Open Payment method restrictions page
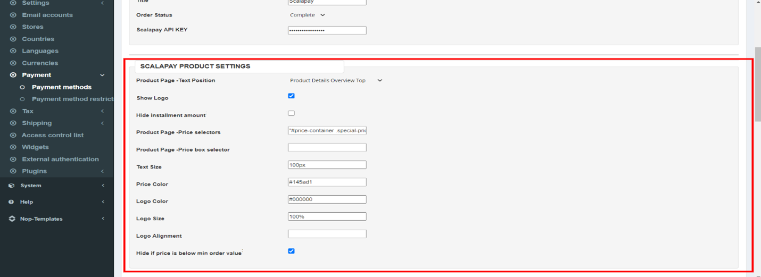 click(x=73, y=99)
